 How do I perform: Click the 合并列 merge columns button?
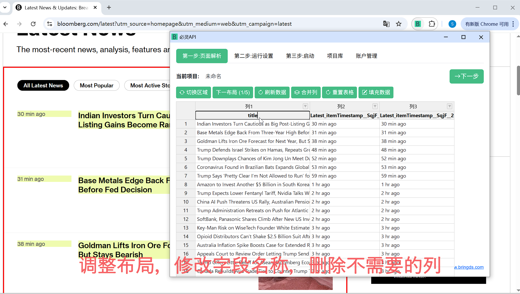click(306, 92)
